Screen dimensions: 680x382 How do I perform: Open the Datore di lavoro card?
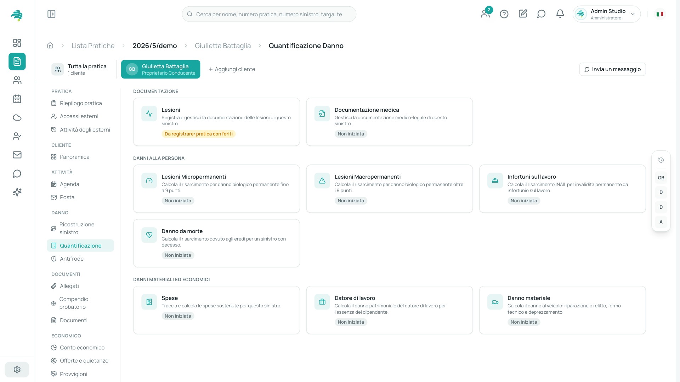pos(389,310)
